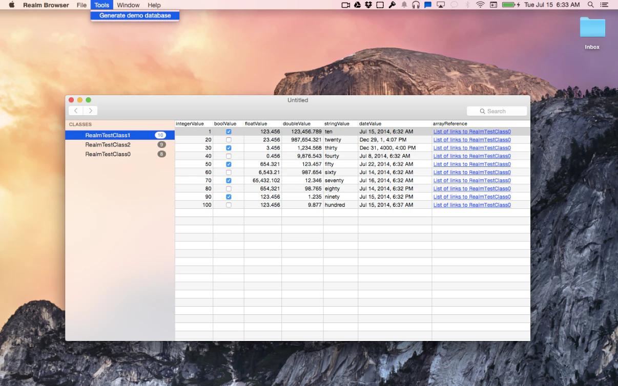Open array link in row 'ninety'

pos(472,197)
